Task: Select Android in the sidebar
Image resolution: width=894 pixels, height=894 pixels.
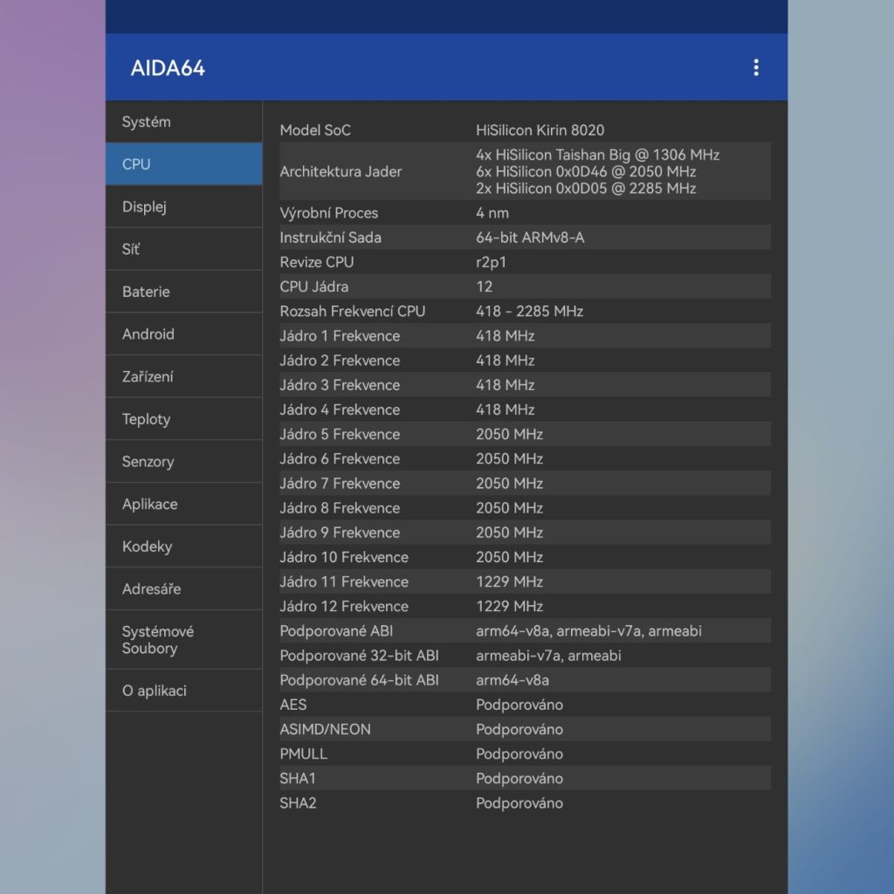Action: [x=183, y=334]
